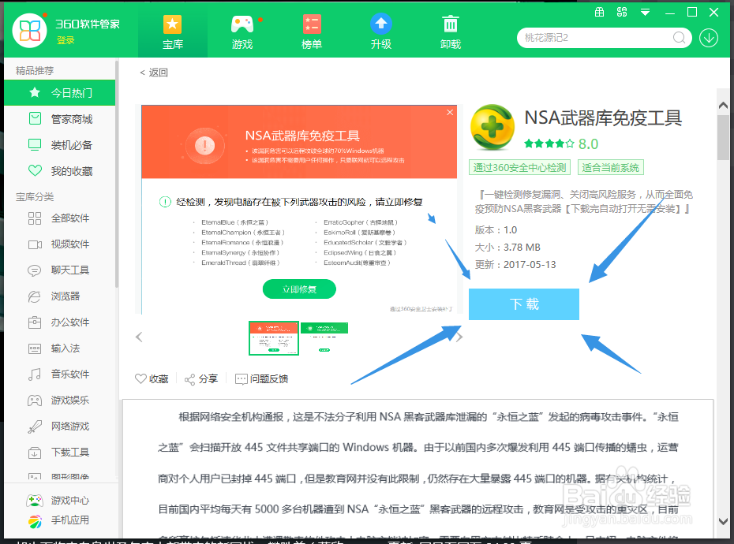The image size is (734, 544).
Task: Click the blue 下载 button
Action: pyautogui.click(x=524, y=304)
